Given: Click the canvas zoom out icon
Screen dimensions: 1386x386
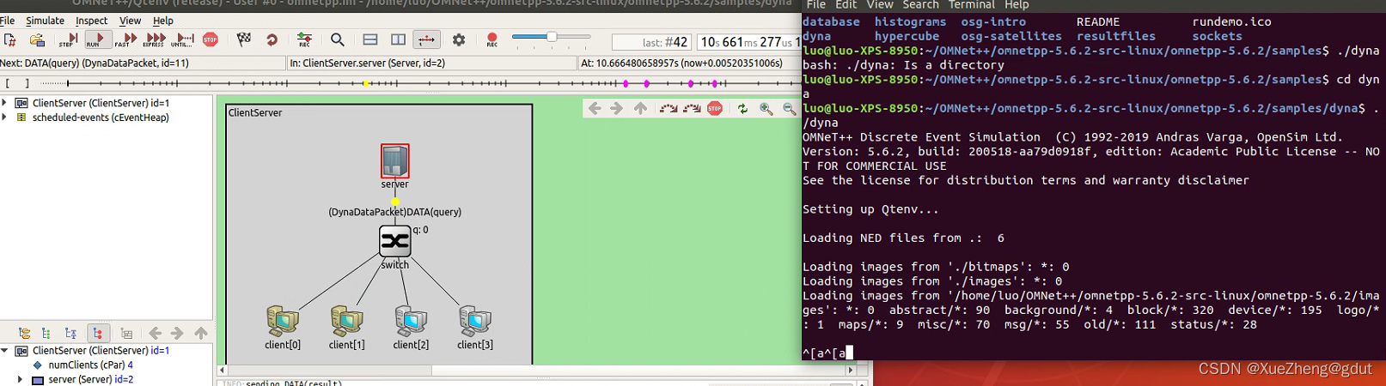Looking at the screenshot, I should point(790,108).
